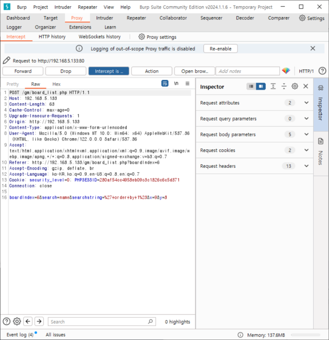Open the View menu
329x340 pixels.
[109, 7]
